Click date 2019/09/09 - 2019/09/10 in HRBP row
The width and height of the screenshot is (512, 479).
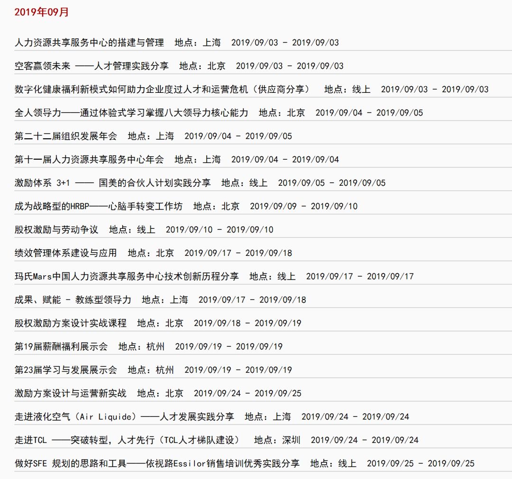coord(304,206)
